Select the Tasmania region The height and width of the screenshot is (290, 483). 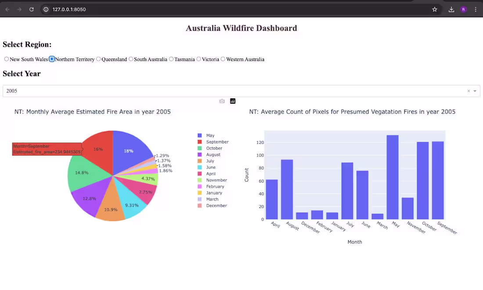[171, 59]
